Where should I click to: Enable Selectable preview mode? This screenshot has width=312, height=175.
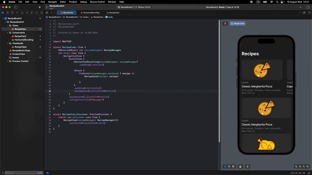[x=229, y=166]
